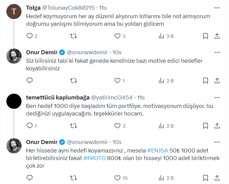Open Onur Demir's profile photo on first reply

pos(14,56)
